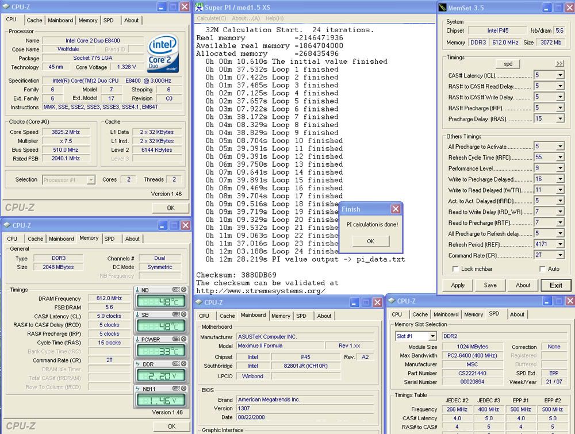This screenshot has width=575, height=434.
Task: Open the settings icon on the POWER widget
Action: coord(176,339)
